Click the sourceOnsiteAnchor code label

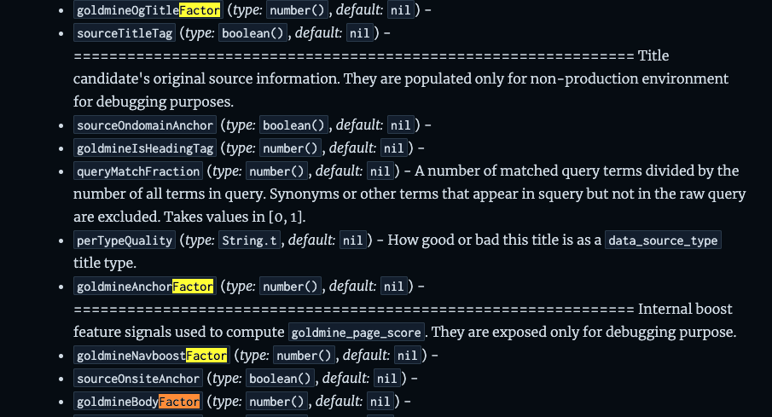[137, 378]
